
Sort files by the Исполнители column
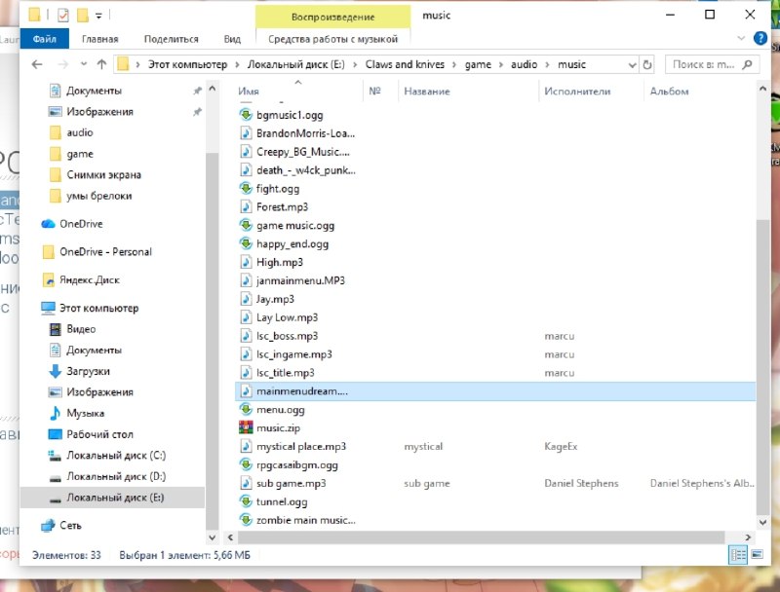pos(577,91)
